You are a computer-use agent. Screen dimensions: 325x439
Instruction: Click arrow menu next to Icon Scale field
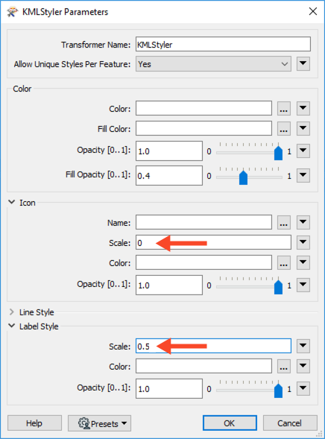pyautogui.click(x=303, y=242)
